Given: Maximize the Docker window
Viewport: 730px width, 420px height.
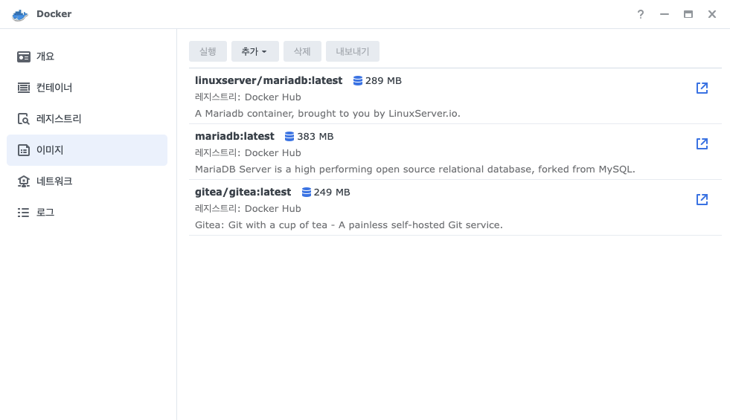Looking at the screenshot, I should [688, 14].
